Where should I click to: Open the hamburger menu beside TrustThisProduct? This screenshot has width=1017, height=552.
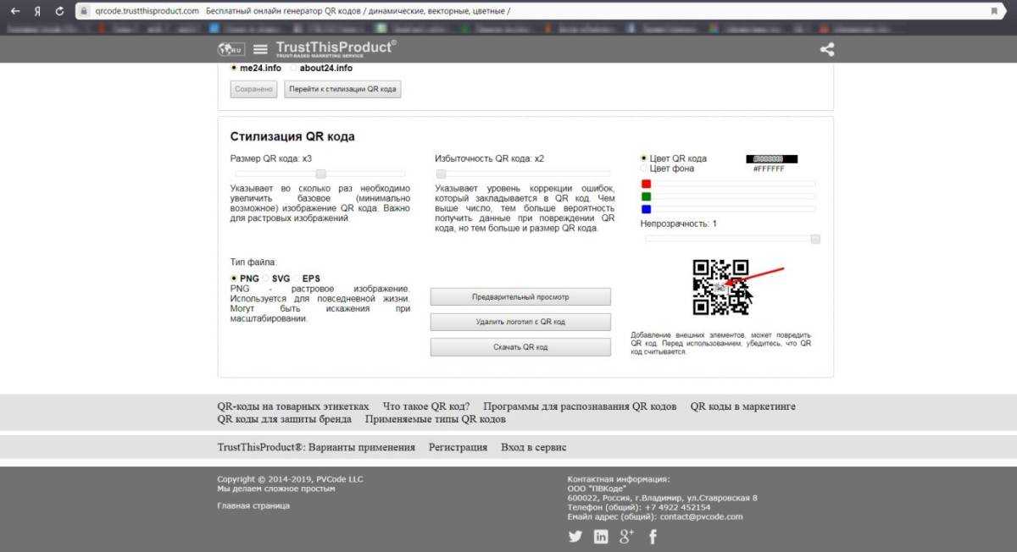260,49
